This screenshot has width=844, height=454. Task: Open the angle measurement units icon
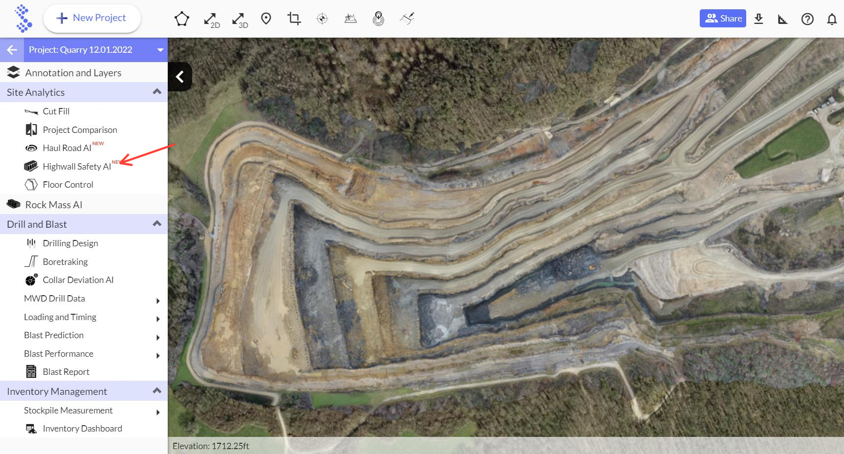[782, 19]
